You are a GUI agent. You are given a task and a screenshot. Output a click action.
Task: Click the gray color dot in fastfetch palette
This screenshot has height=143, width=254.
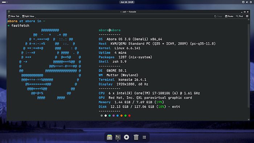pyautogui.click(x=102, y=116)
